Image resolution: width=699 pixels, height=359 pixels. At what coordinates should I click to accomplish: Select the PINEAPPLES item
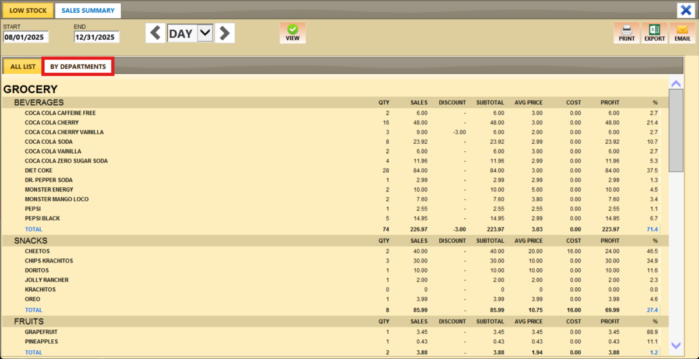(41, 342)
